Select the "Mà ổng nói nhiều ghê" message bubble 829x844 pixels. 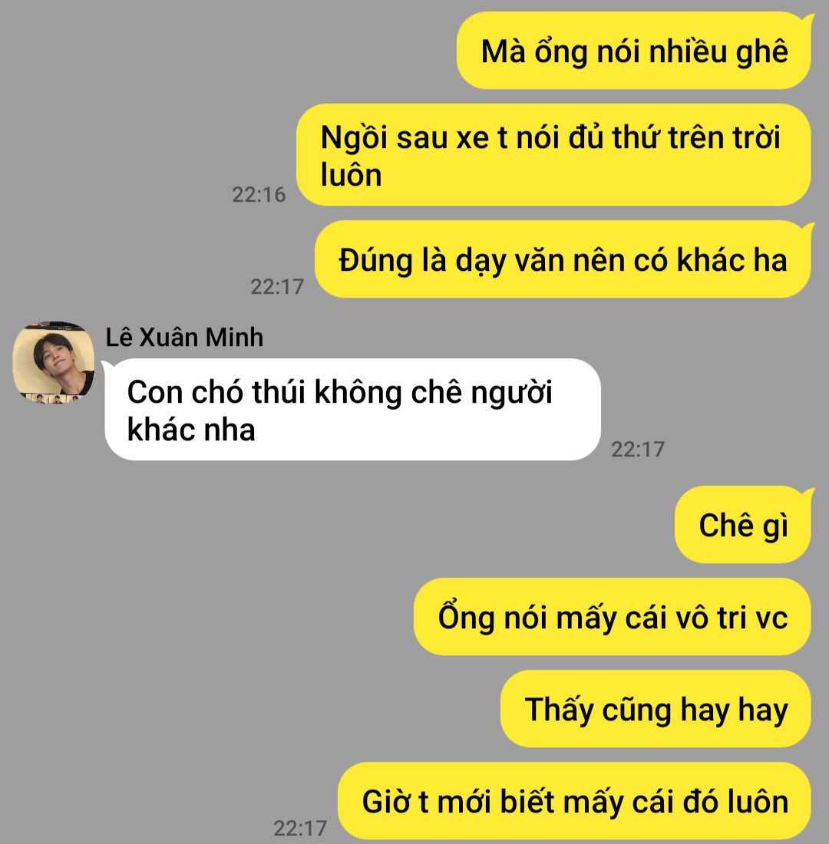click(634, 51)
